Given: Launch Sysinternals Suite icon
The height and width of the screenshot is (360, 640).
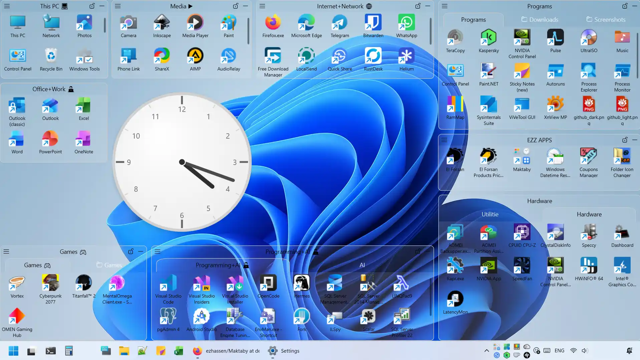Looking at the screenshot, I should [x=489, y=111].
